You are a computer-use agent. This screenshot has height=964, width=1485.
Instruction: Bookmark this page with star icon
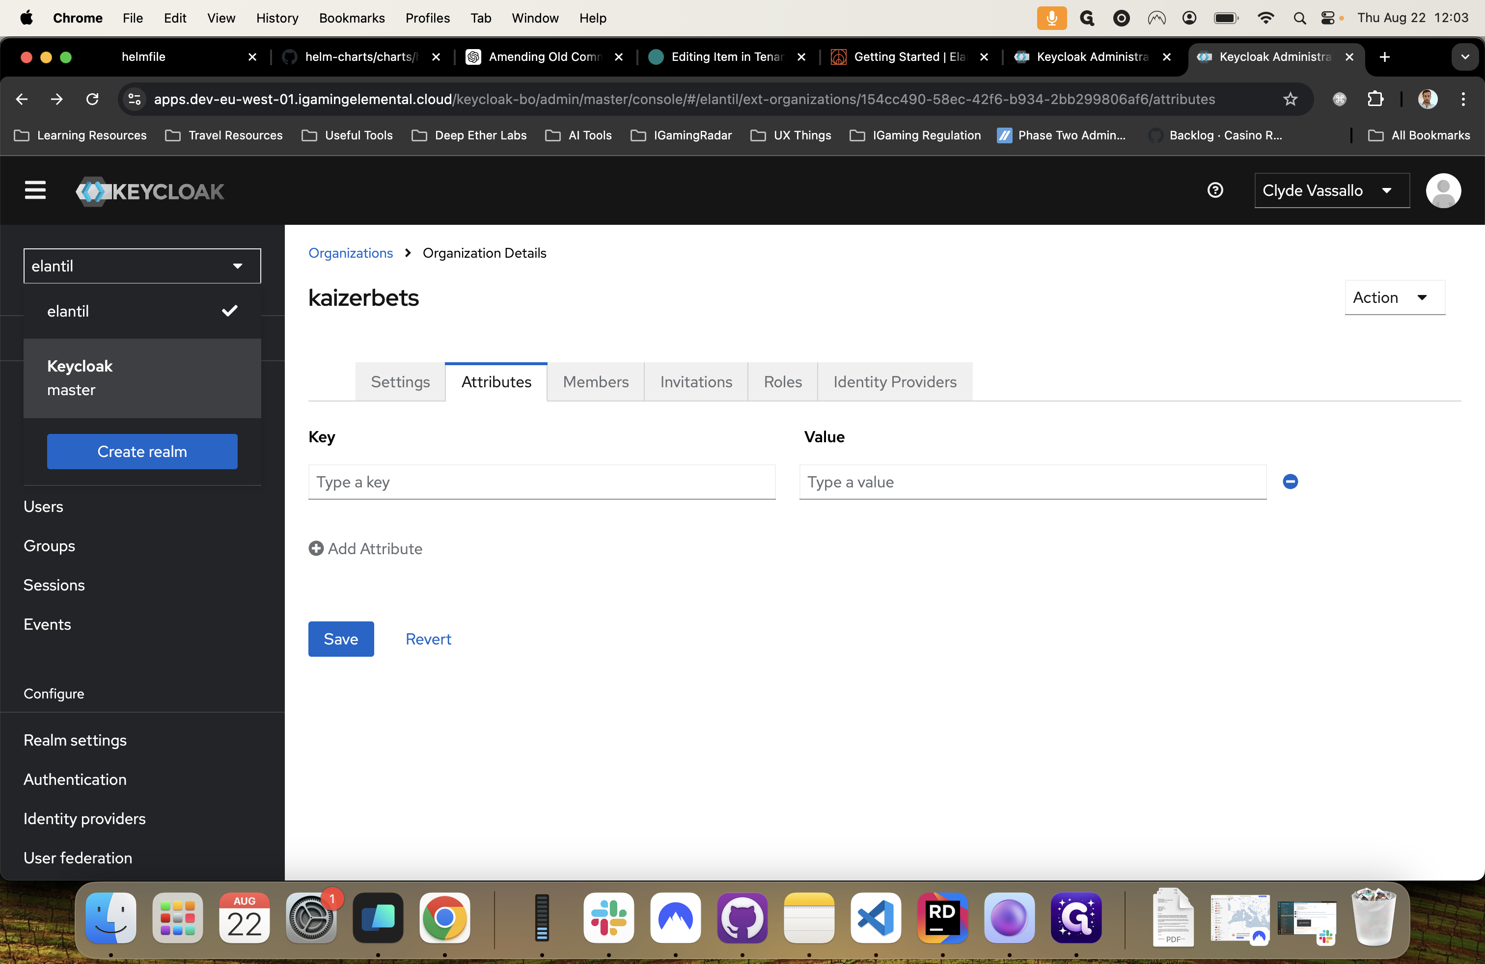click(1291, 99)
